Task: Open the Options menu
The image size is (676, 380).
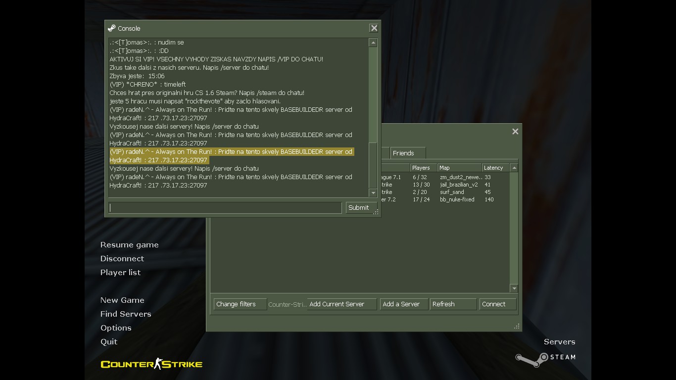Action: tap(116, 328)
